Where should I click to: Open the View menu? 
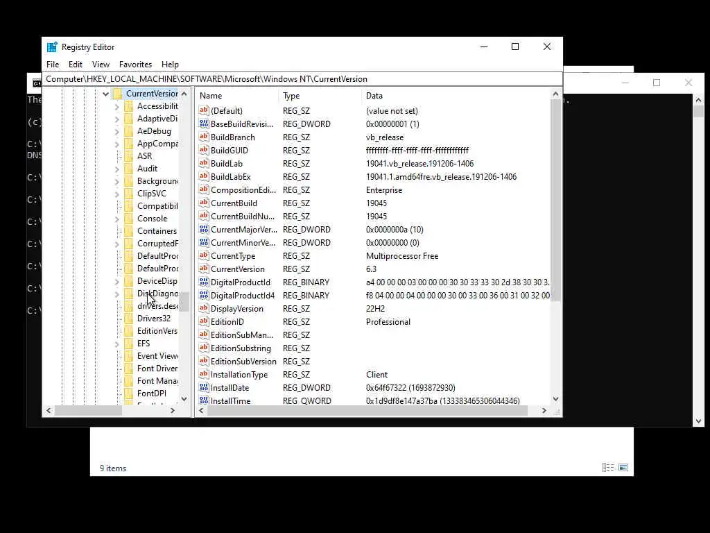click(x=101, y=65)
